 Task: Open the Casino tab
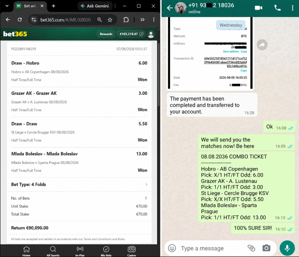[131, 251]
